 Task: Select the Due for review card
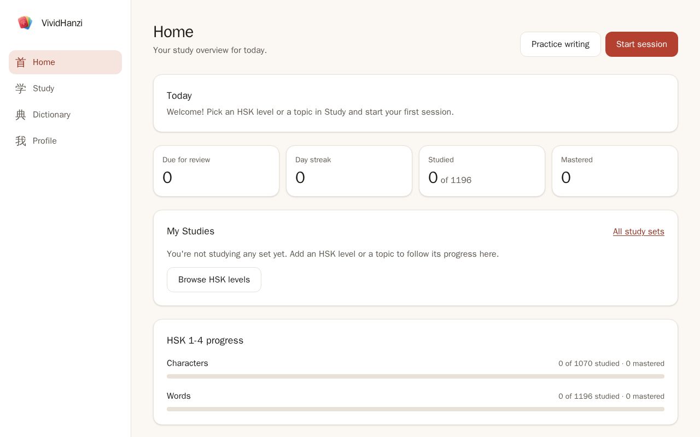(x=216, y=171)
